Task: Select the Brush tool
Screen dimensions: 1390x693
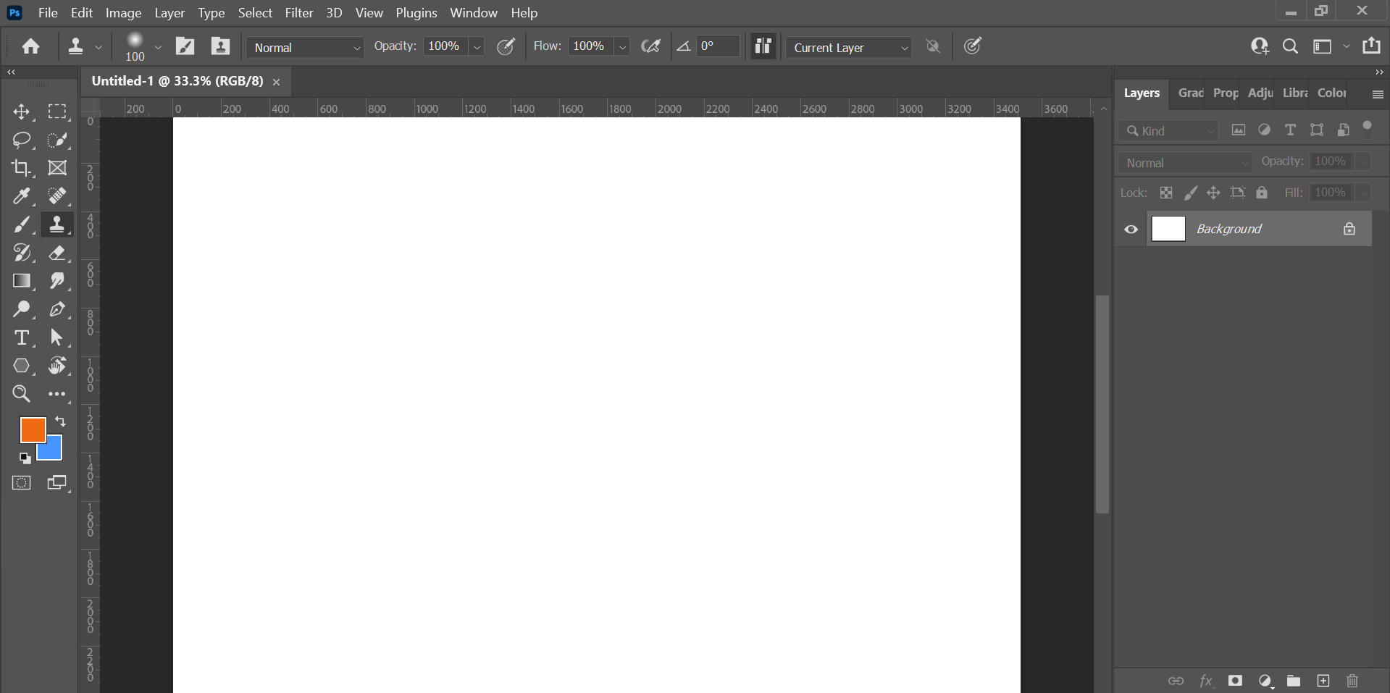Action: click(x=21, y=225)
